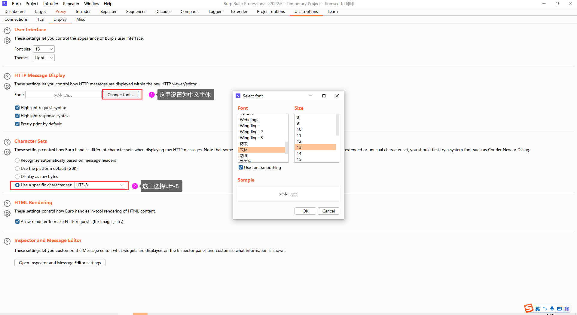Viewport: 577px width, 315px height.
Task: Open the Misc sub-tab
Action: click(81, 19)
